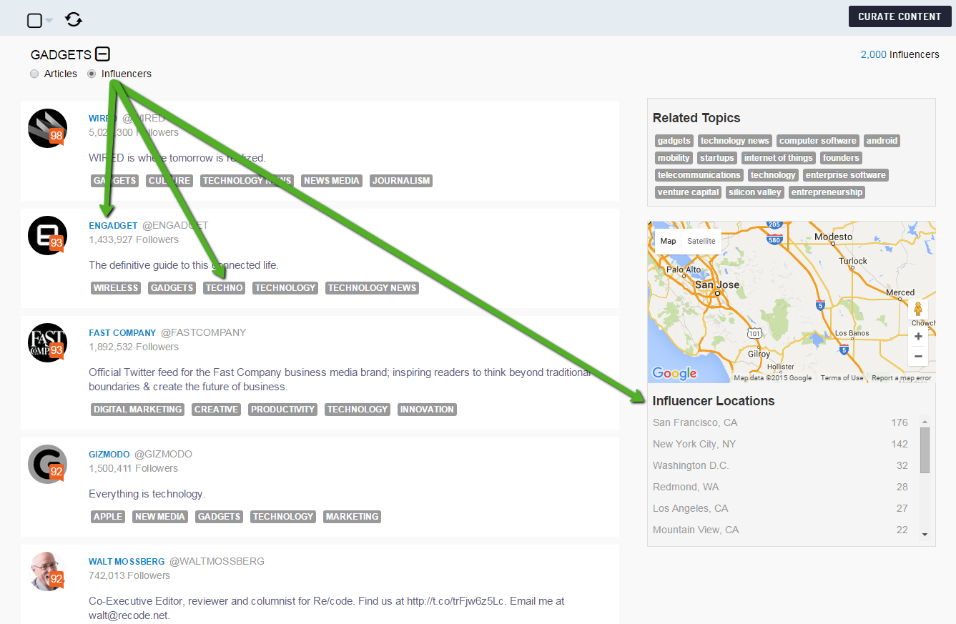
Task: Open the WALT MOSSBERG influencer name link
Action: pyautogui.click(x=127, y=562)
